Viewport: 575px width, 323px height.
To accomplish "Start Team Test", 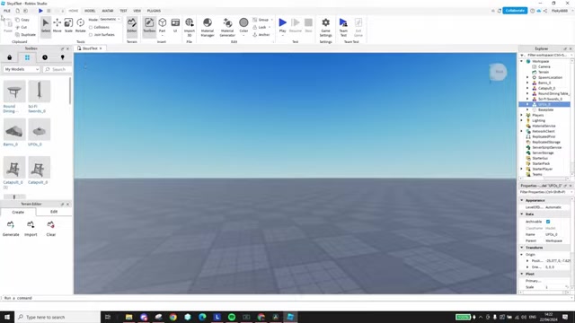I will pyautogui.click(x=343, y=27).
